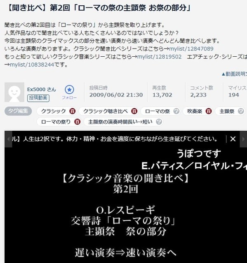Viewport: 247px width, 263px height.
Task: Show previous announcement with left arrow
Action: pos(8,139)
